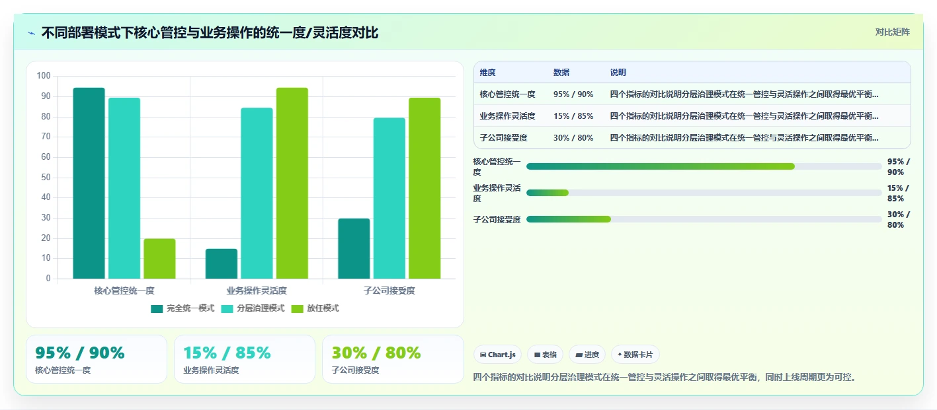Click the 100 tick on the y-axis
The height and width of the screenshot is (410, 937).
tap(44, 76)
